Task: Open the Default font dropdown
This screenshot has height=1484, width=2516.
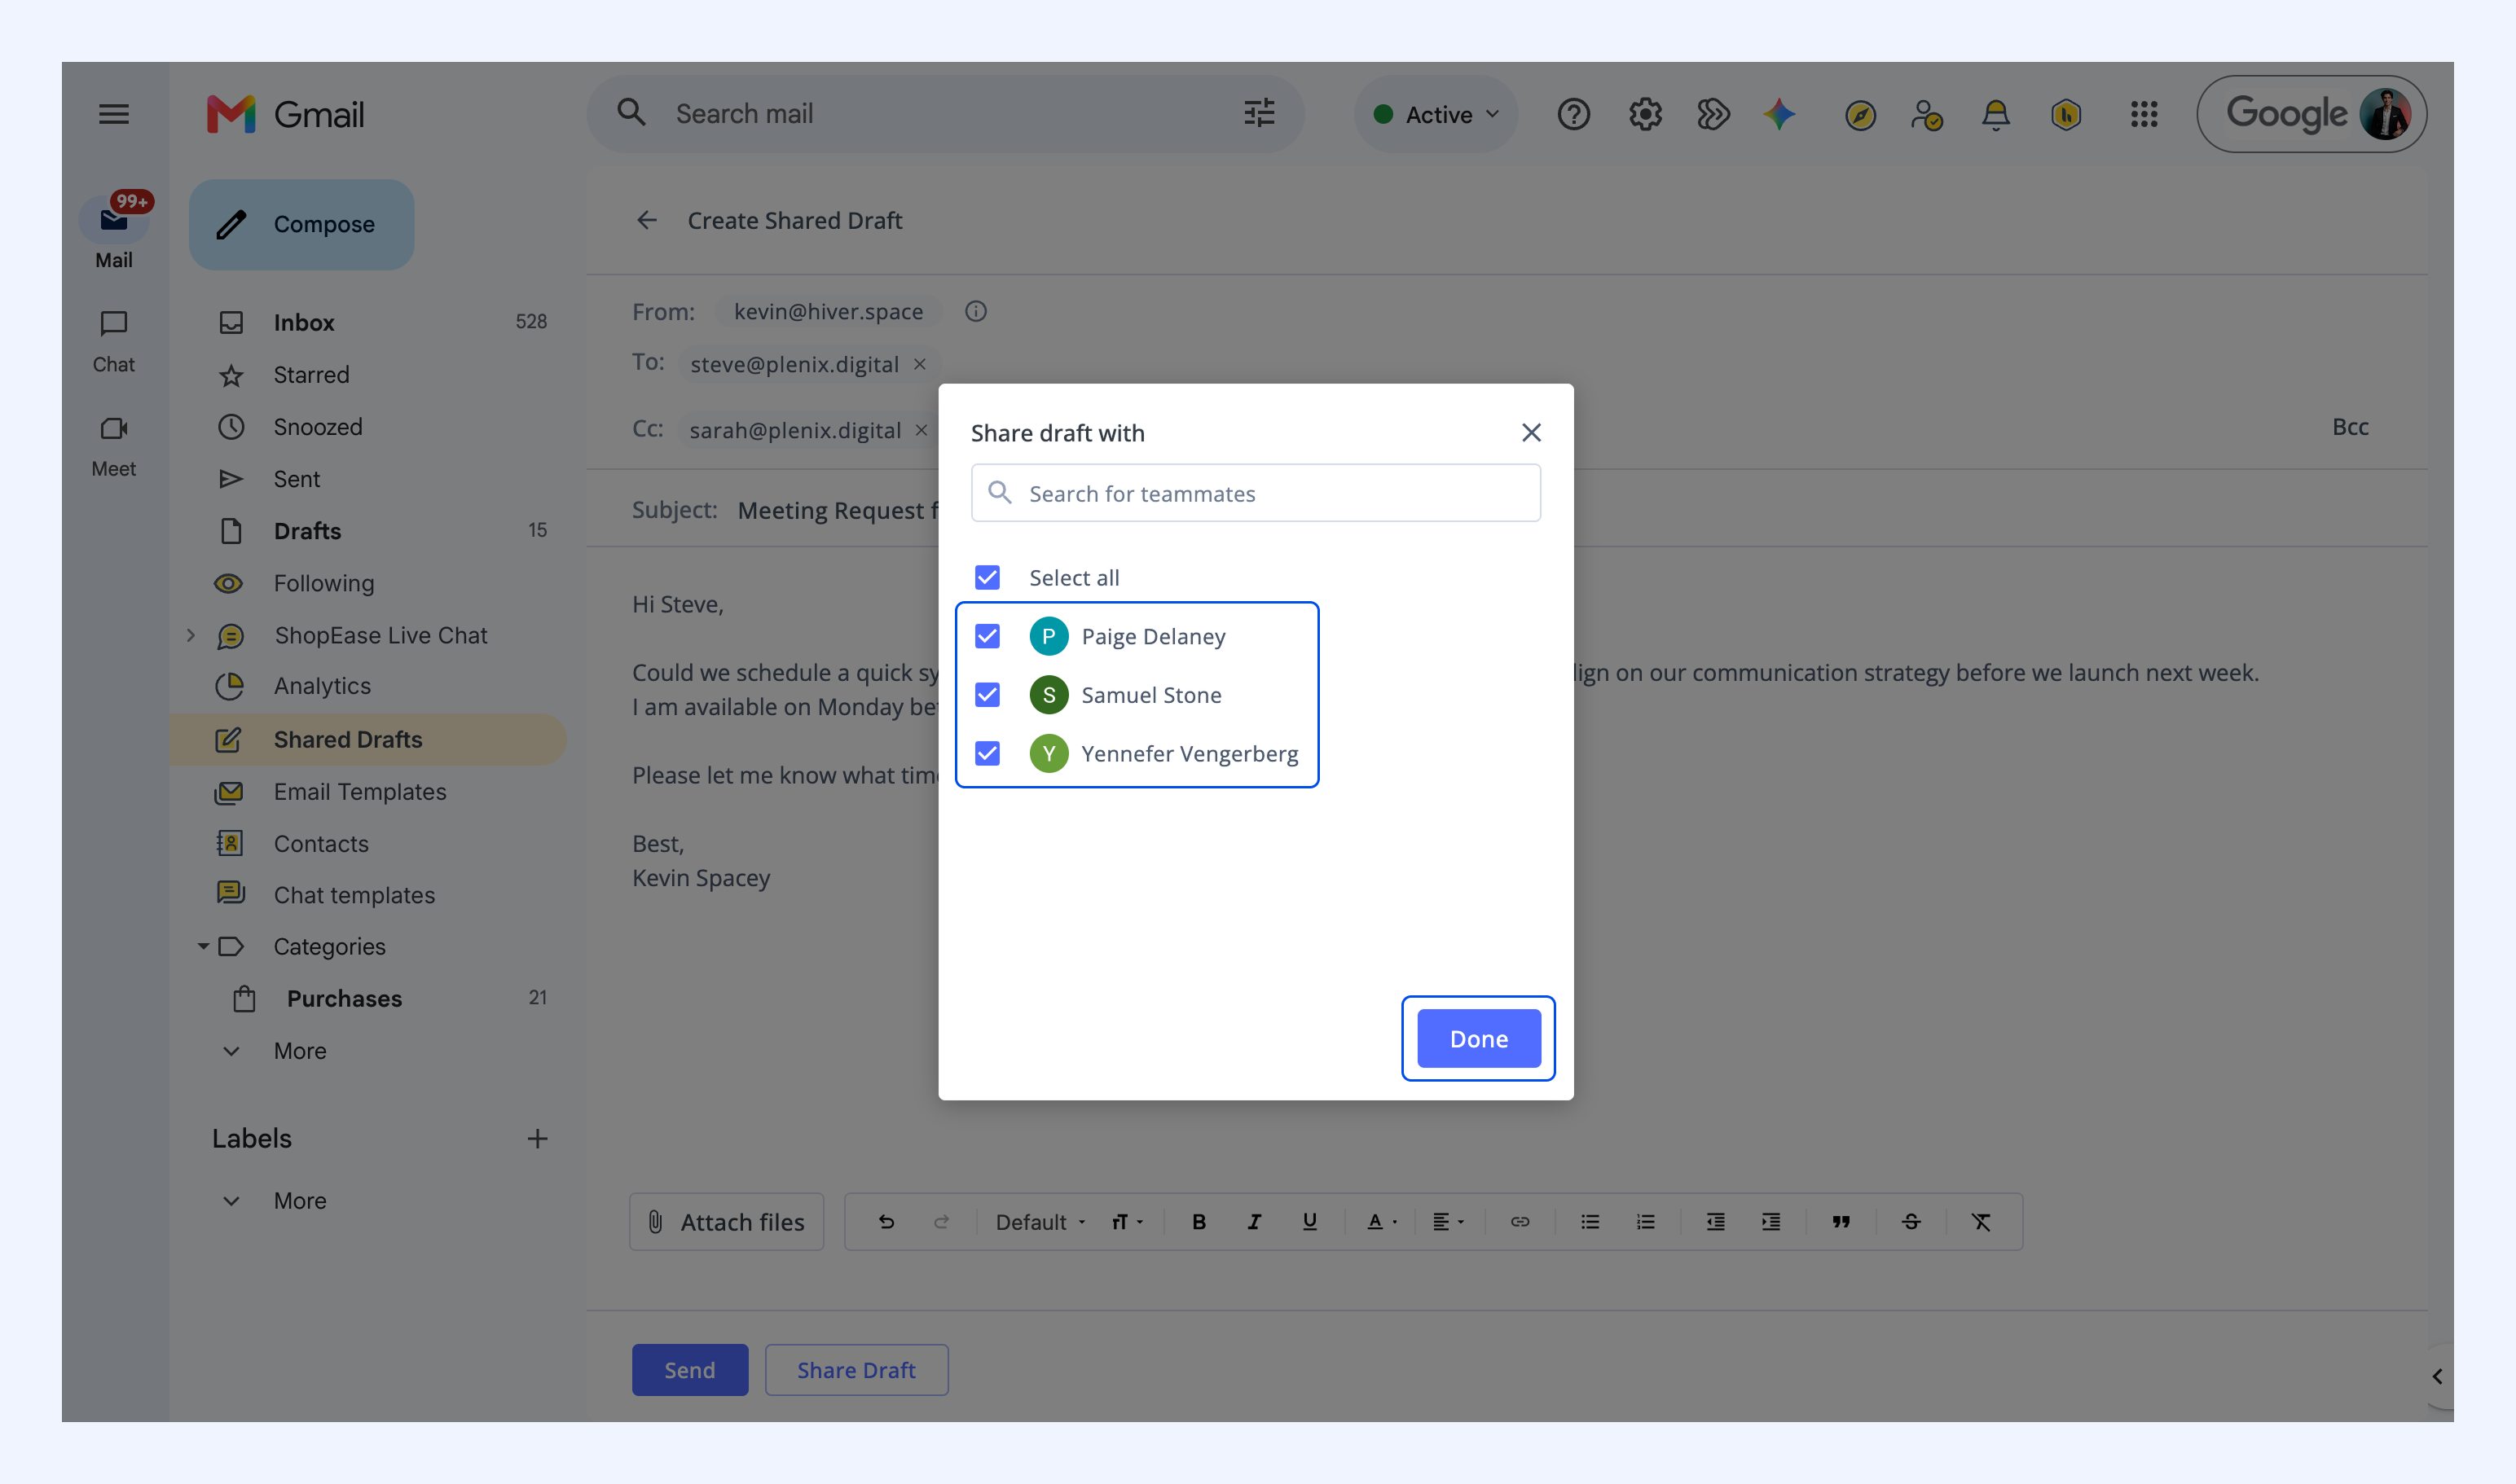Action: coord(1040,1222)
